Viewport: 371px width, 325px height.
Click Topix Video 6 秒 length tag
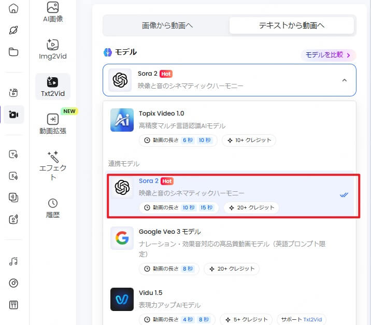pyautogui.click(x=188, y=140)
